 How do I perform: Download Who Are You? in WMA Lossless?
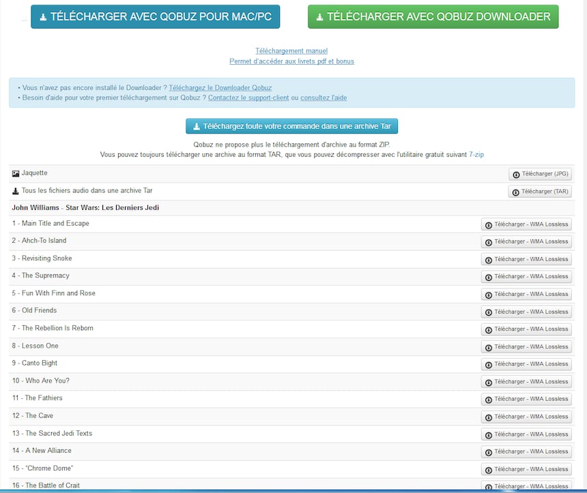coord(526,382)
